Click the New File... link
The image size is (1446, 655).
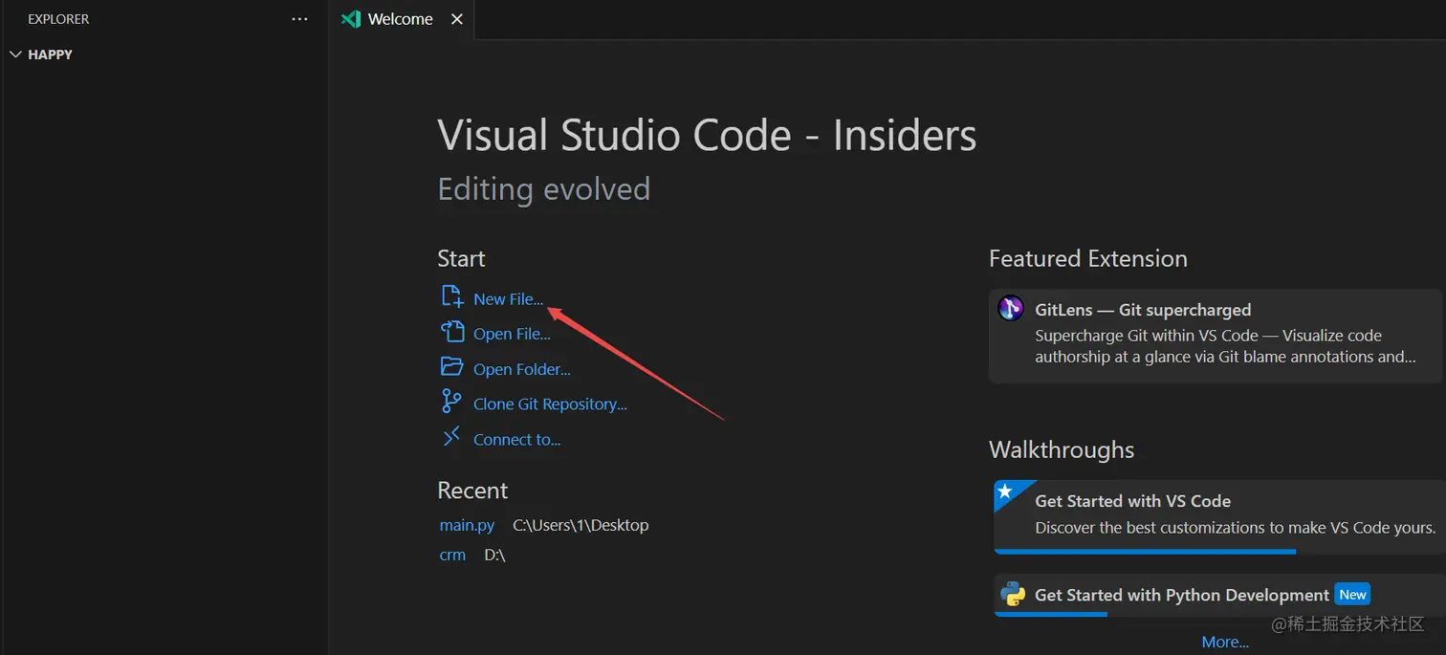508,299
